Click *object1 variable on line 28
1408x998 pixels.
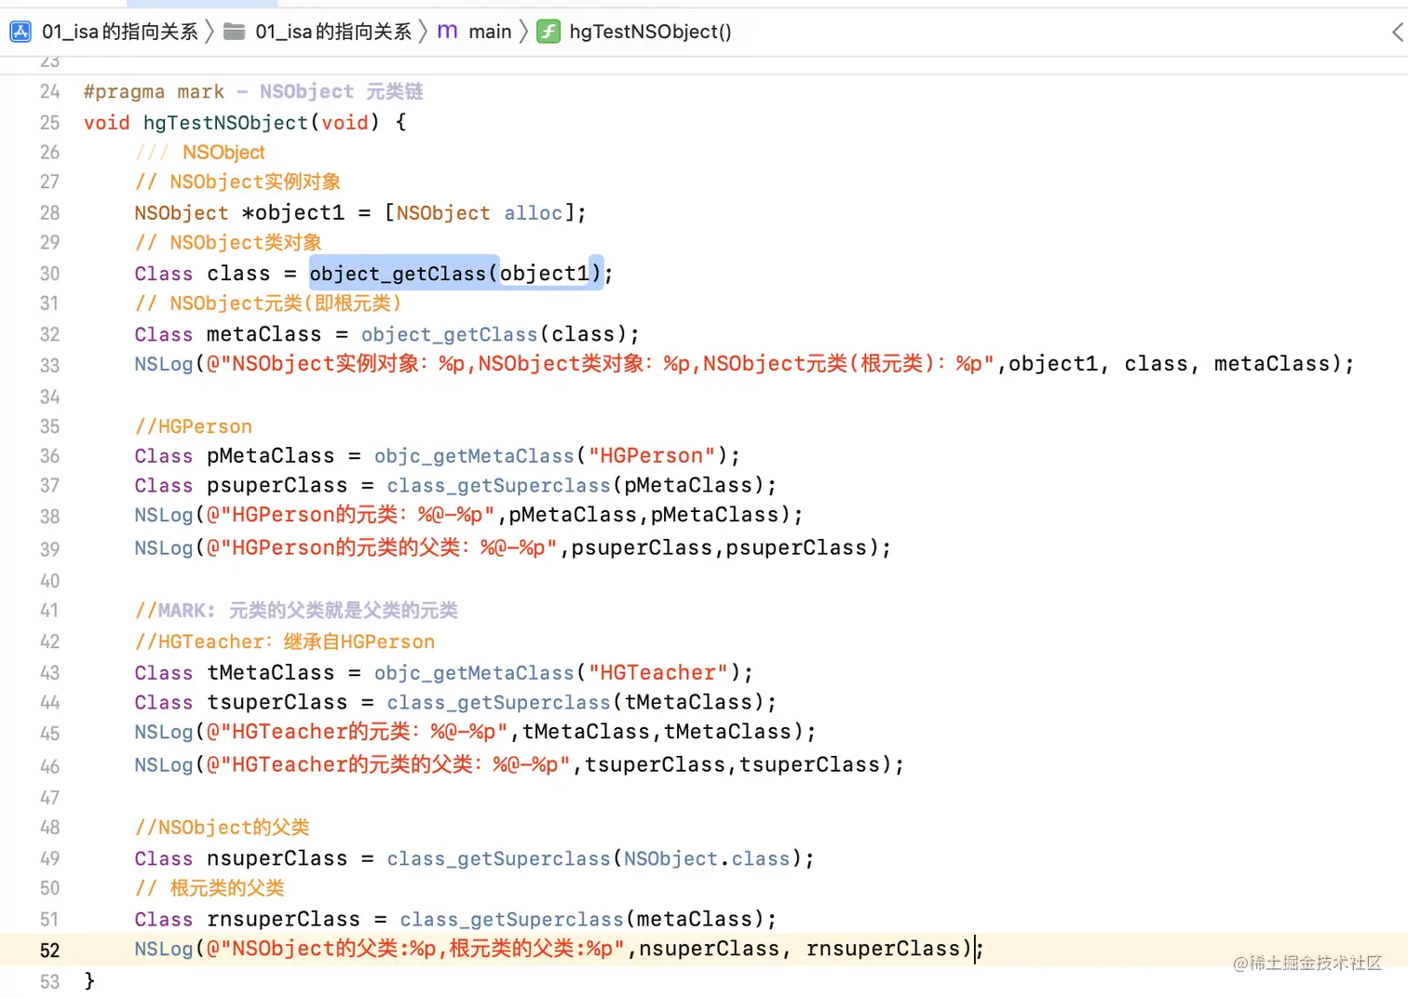pyautogui.click(x=292, y=213)
